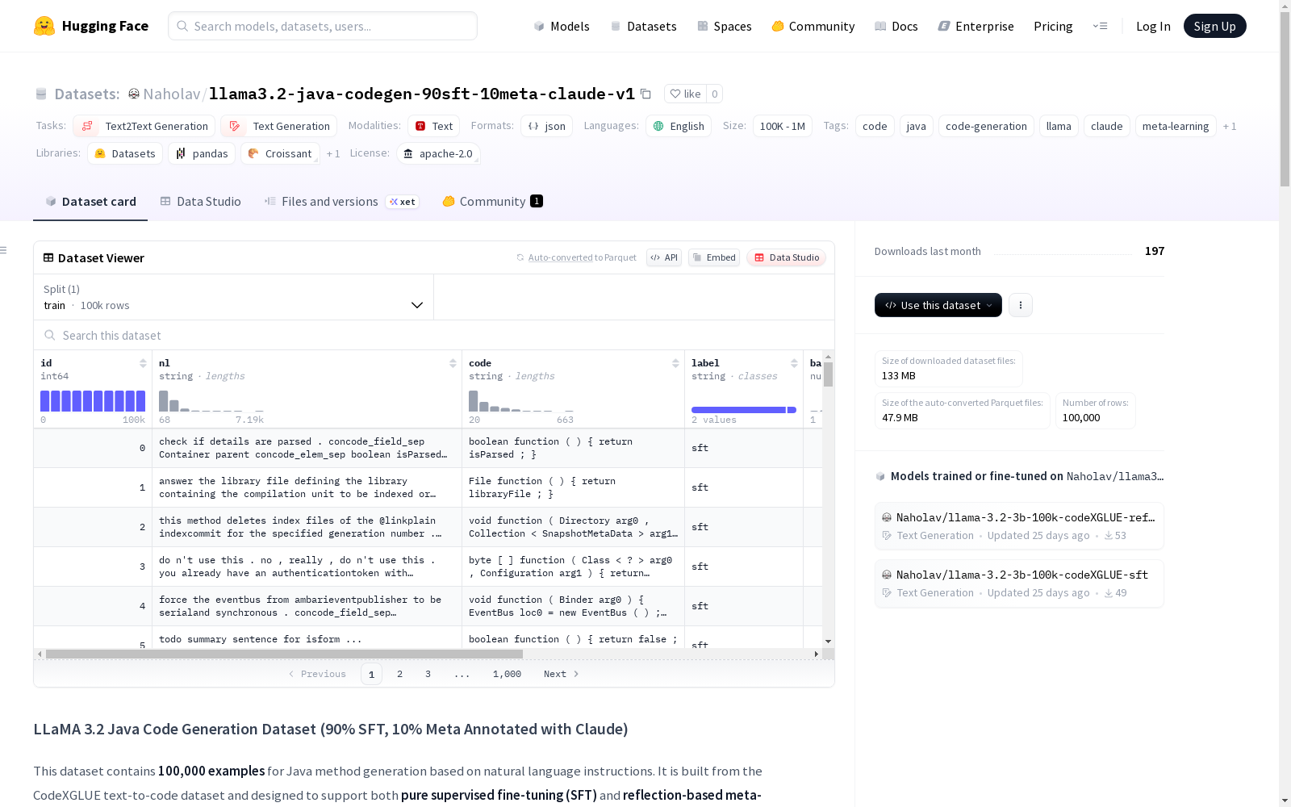The width and height of the screenshot is (1291, 807).
Task: Click the Log In link
Action: coord(1153,26)
